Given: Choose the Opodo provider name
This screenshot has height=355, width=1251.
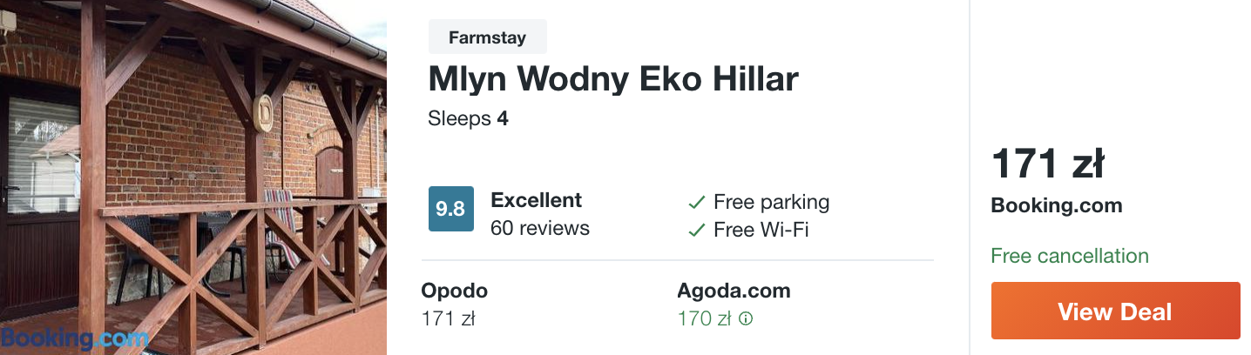Looking at the screenshot, I should pyautogui.click(x=455, y=291).
